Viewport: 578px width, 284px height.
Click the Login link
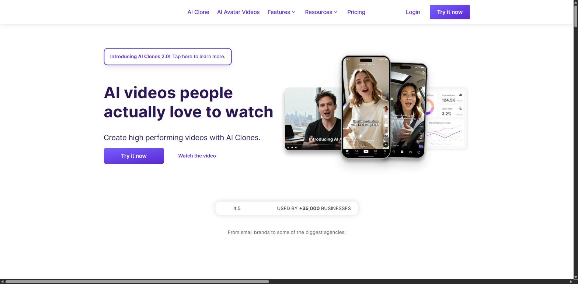click(x=413, y=12)
